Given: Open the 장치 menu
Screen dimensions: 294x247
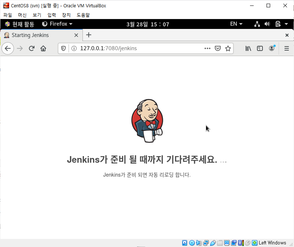Looking at the screenshot, I should click(x=66, y=15).
